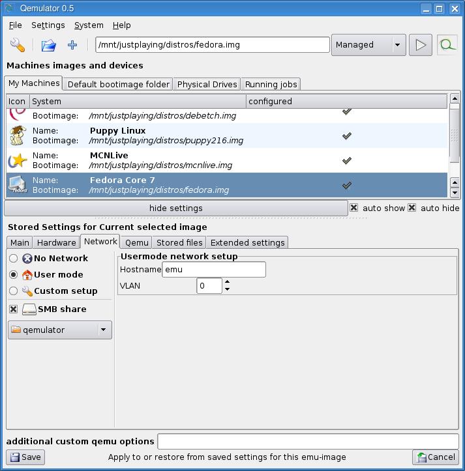This screenshot has width=465, height=471.
Task: Click the additional custom qemu options field
Action: point(308,441)
